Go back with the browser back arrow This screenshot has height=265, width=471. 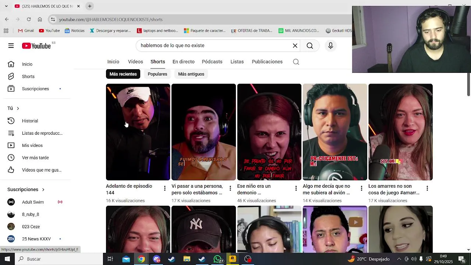[7, 20]
